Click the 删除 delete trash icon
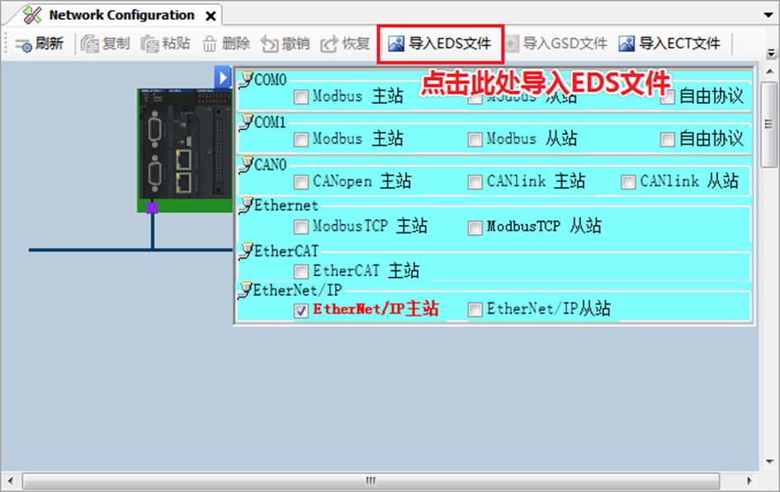 point(210,44)
